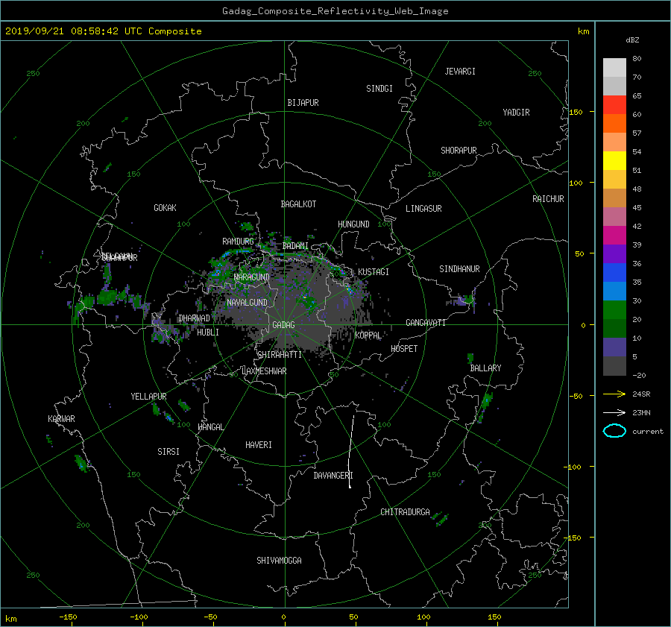This screenshot has height=627, width=671.
Task: Click the LAXMESHWAR town label
Action: 264,371
